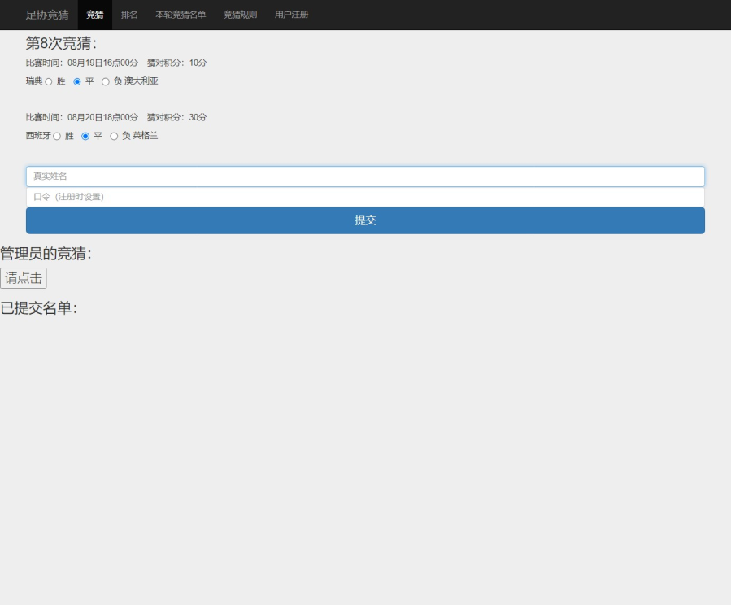Image resolution: width=731 pixels, height=605 pixels.
Task: Open the 本轮竞猜名单 nav item
Action: tap(181, 15)
